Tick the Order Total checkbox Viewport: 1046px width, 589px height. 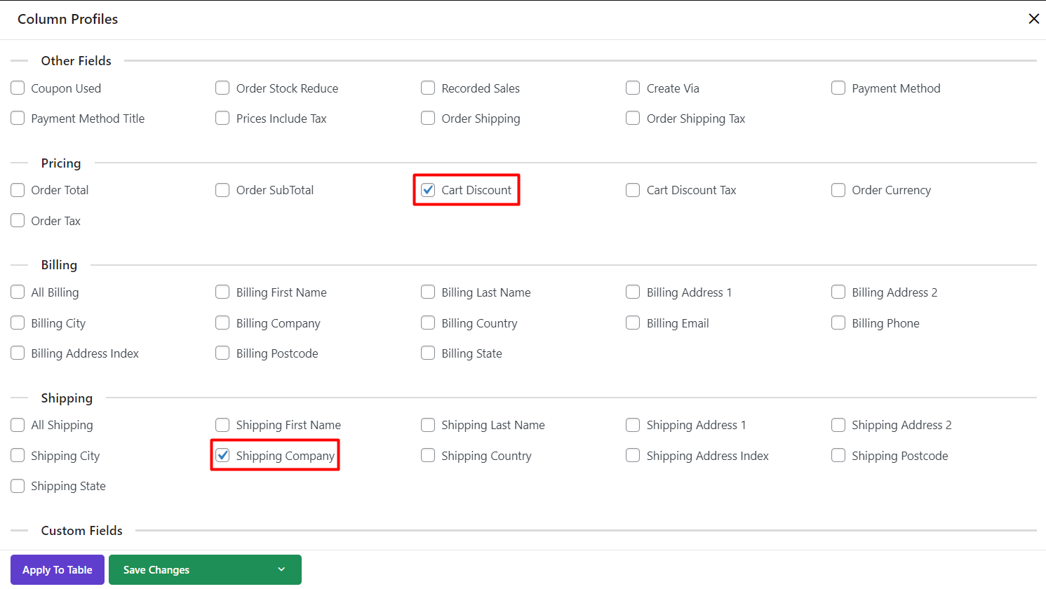pyautogui.click(x=18, y=190)
